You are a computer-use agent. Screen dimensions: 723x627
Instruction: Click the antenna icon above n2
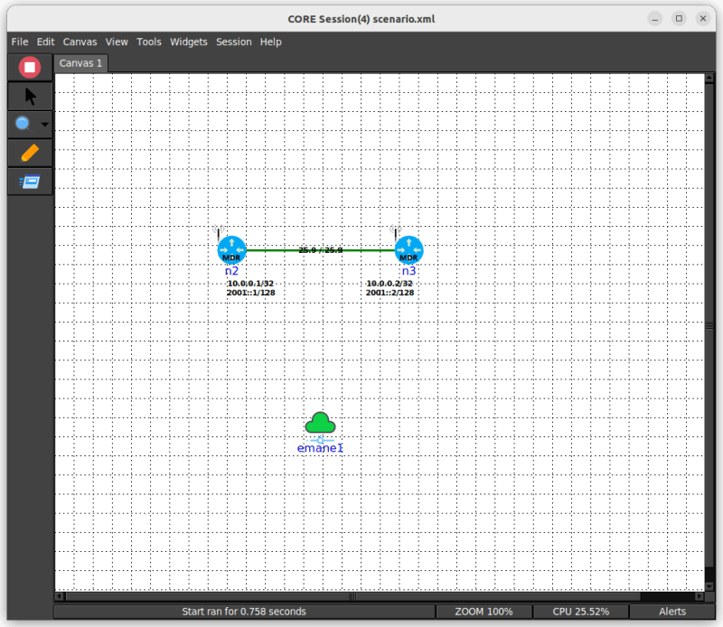point(220,232)
